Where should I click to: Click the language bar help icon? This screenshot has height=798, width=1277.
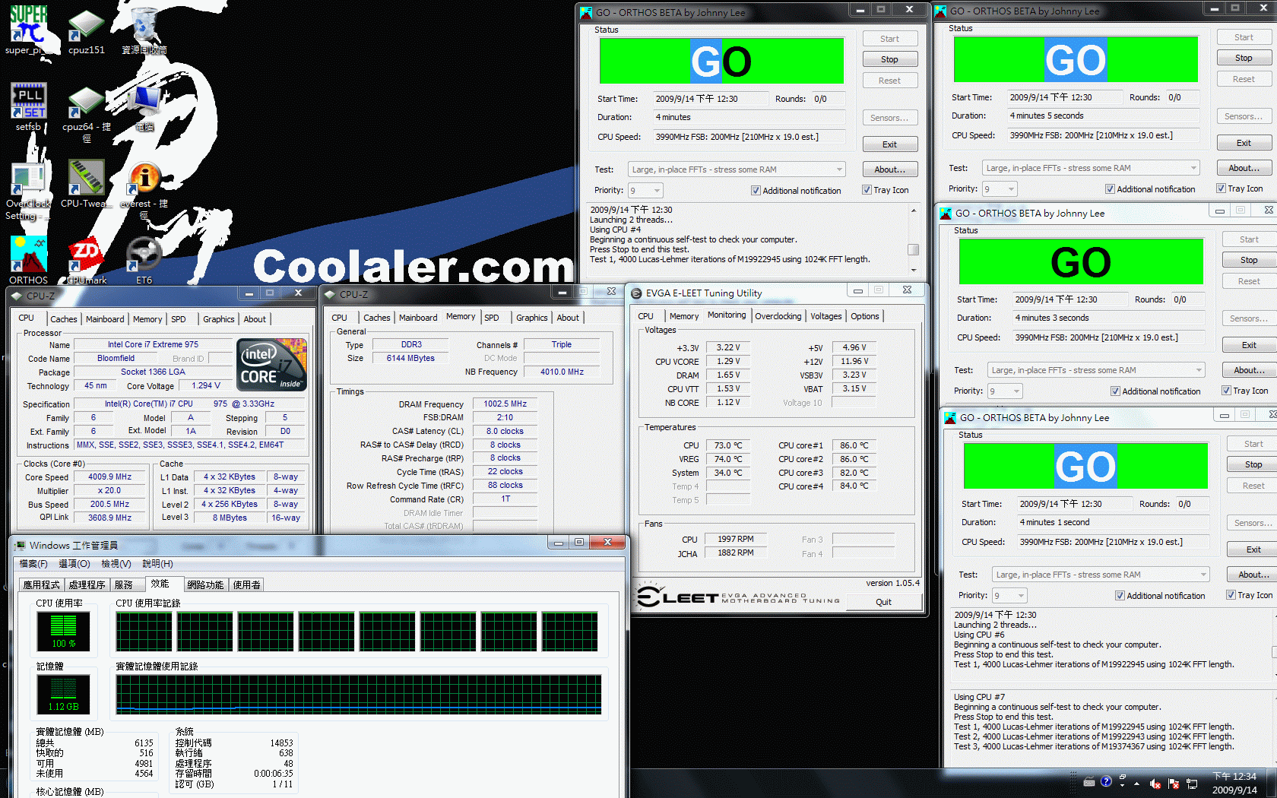pyautogui.click(x=1106, y=781)
